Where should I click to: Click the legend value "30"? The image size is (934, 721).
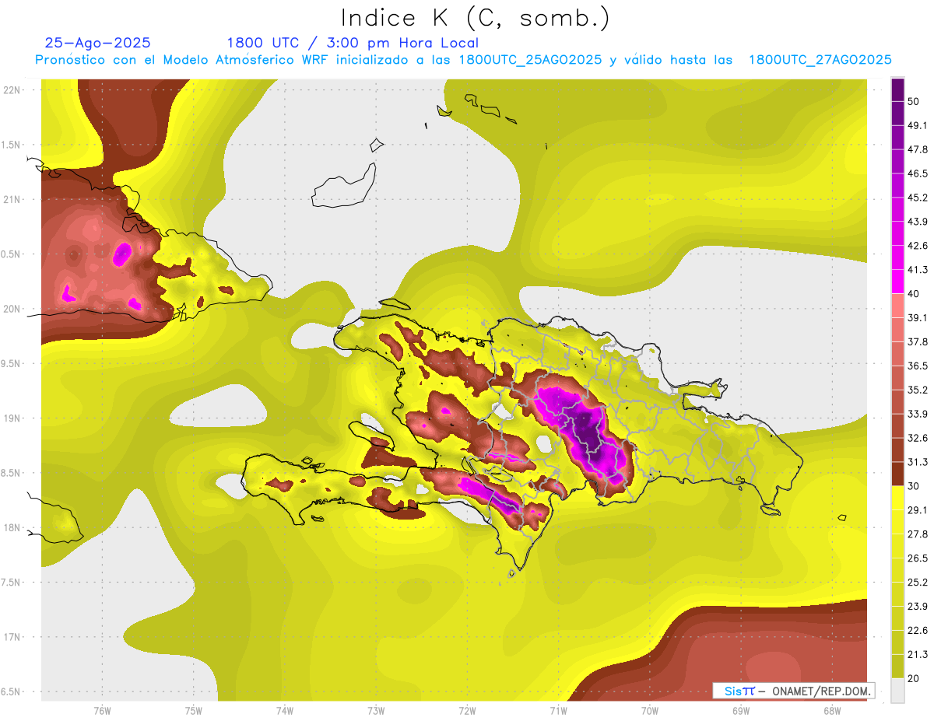tap(914, 486)
